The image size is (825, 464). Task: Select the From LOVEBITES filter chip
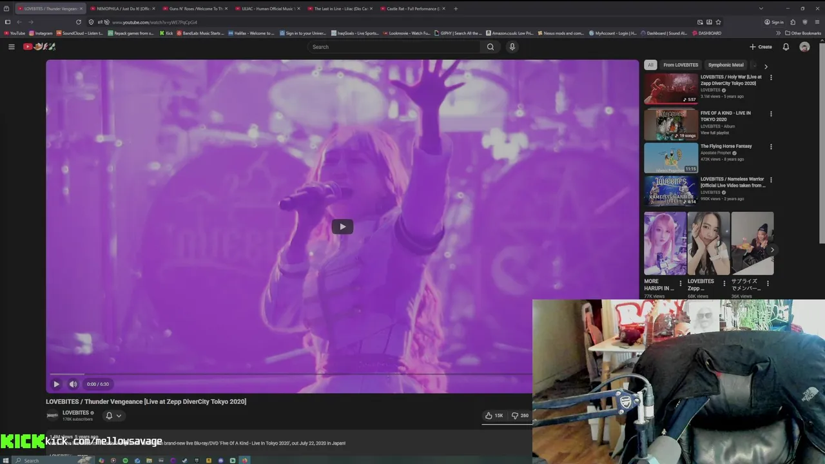681,64
